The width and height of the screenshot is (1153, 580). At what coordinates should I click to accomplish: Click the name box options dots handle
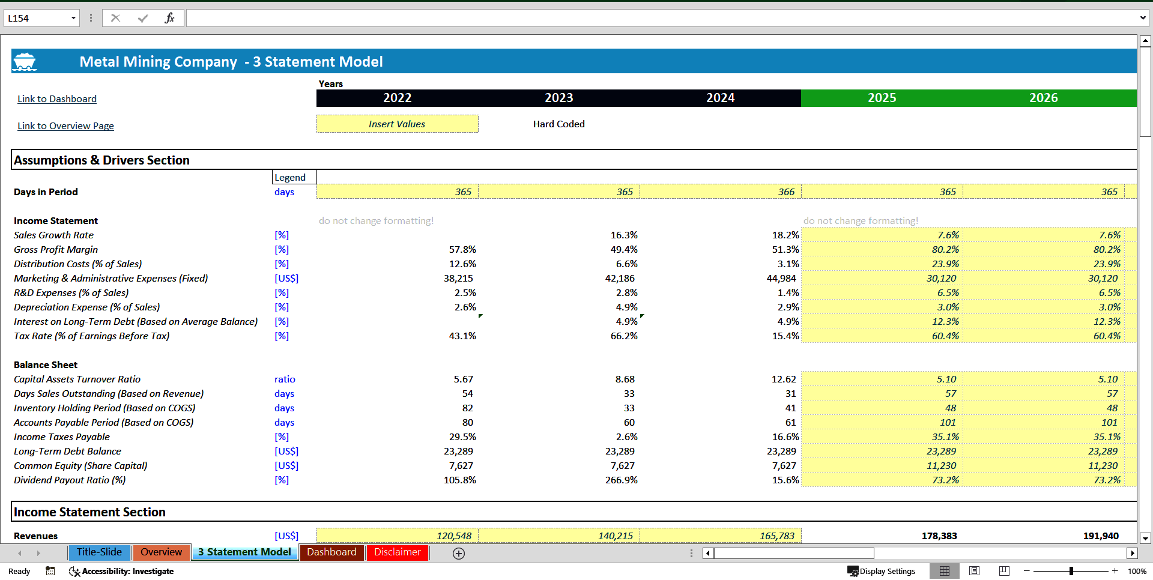point(91,18)
